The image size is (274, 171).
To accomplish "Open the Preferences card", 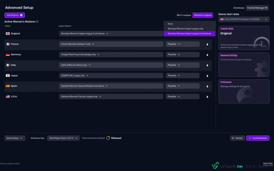I will (x=244, y=91).
